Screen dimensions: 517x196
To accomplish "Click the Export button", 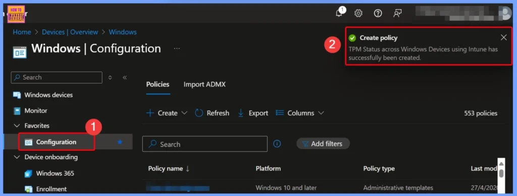I will [x=253, y=113].
